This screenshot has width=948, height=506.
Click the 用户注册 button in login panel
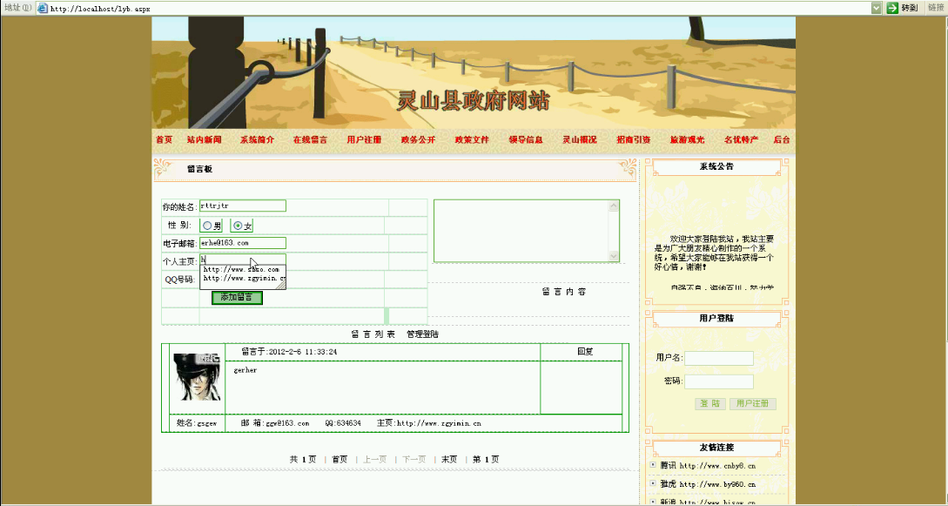753,404
